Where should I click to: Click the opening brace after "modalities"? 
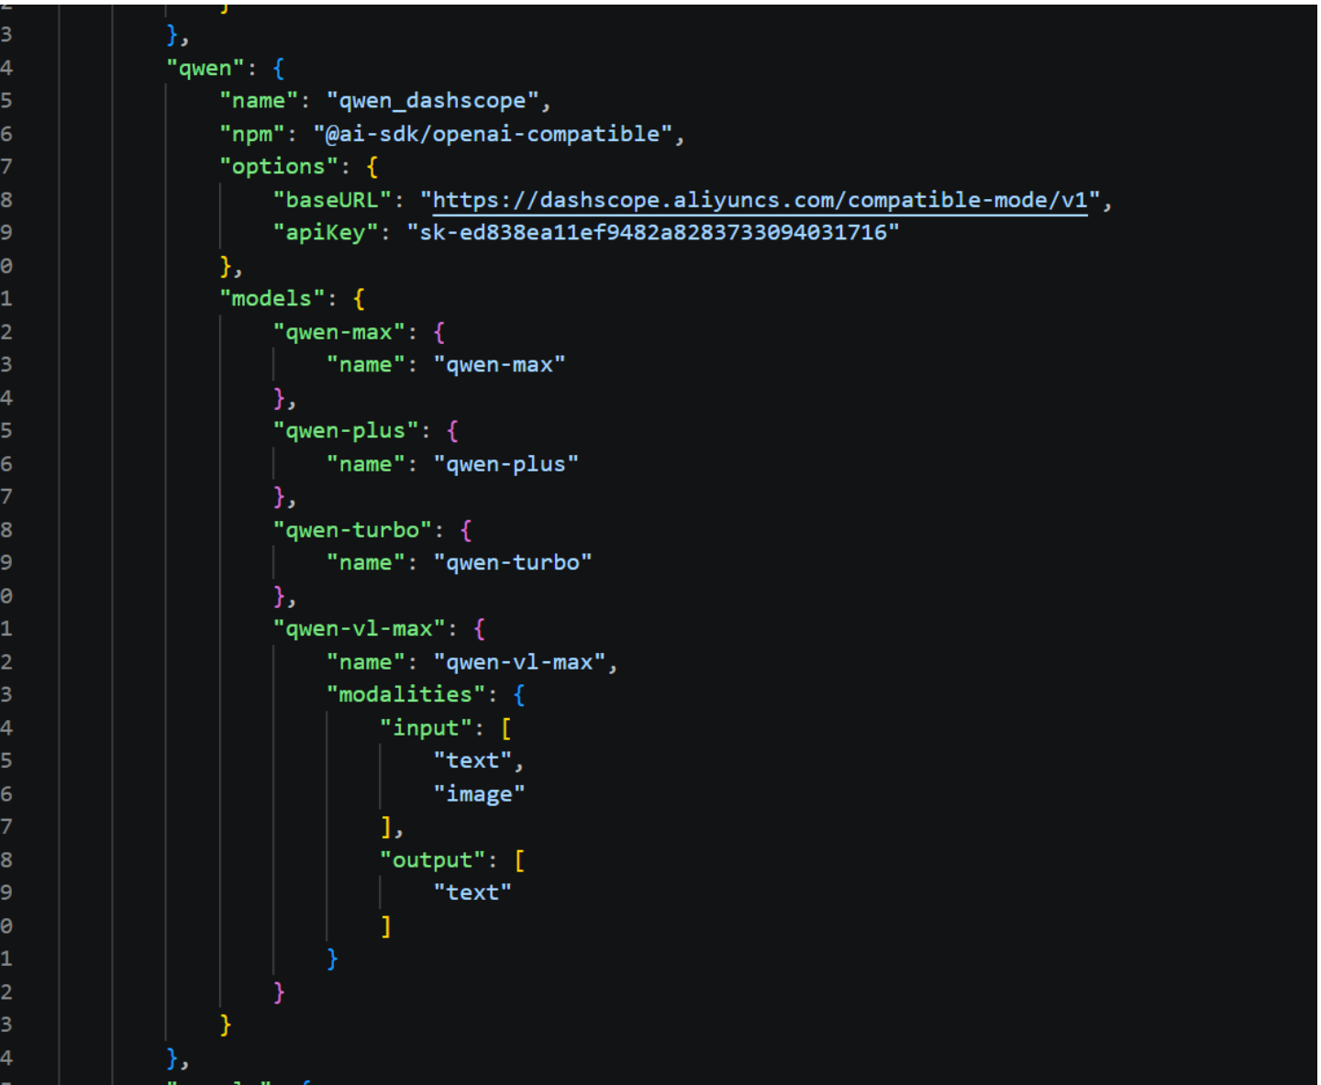(519, 695)
